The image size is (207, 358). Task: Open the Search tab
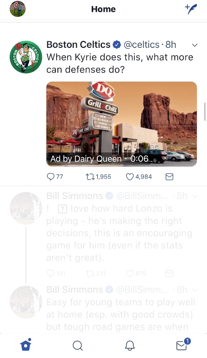pyautogui.click(x=78, y=346)
